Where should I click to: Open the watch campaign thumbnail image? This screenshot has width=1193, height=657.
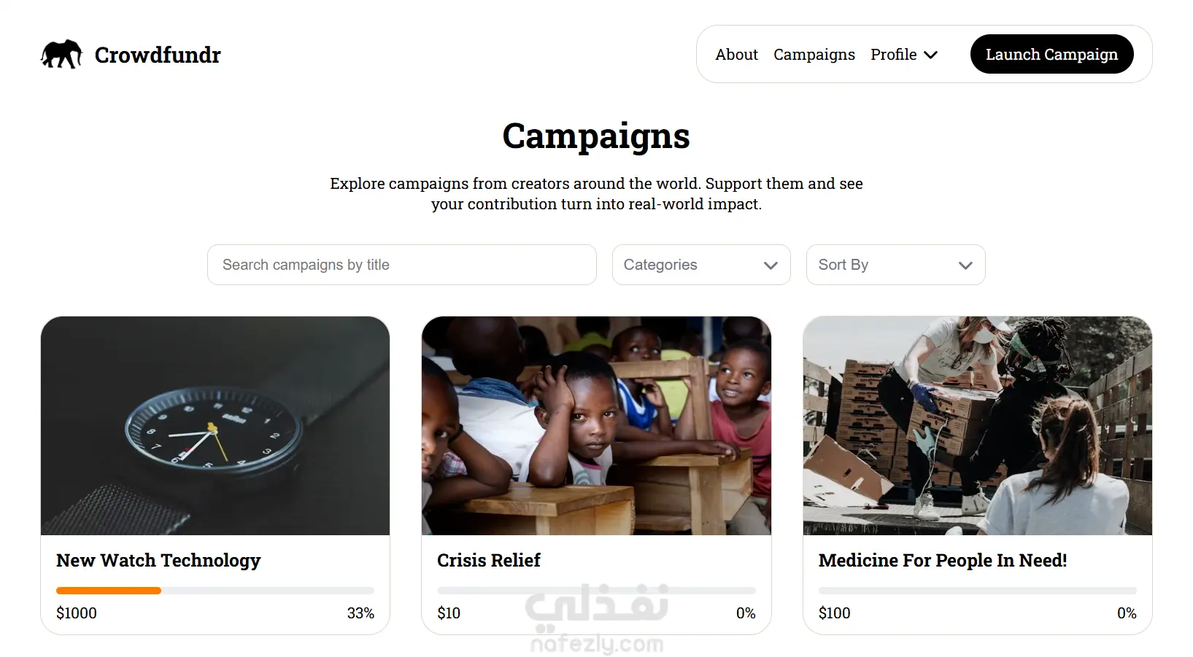tap(215, 426)
